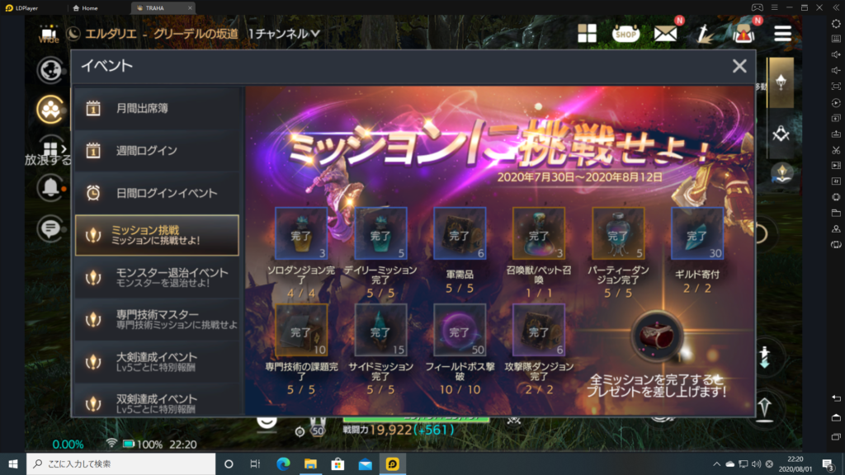Open the four-square grid menu icon
This screenshot has width=845, height=475.
(587, 33)
